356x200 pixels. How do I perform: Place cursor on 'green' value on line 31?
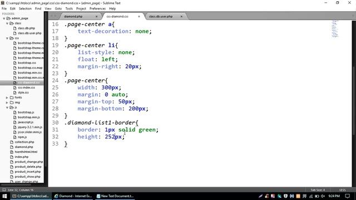[x=147, y=129]
